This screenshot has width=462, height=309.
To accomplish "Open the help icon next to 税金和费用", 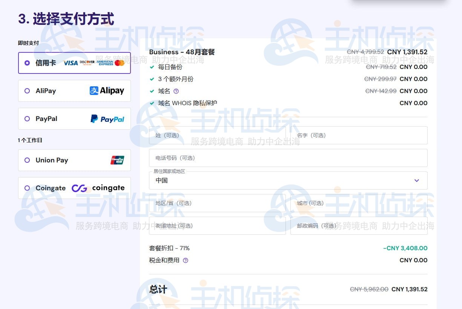I will (185, 260).
